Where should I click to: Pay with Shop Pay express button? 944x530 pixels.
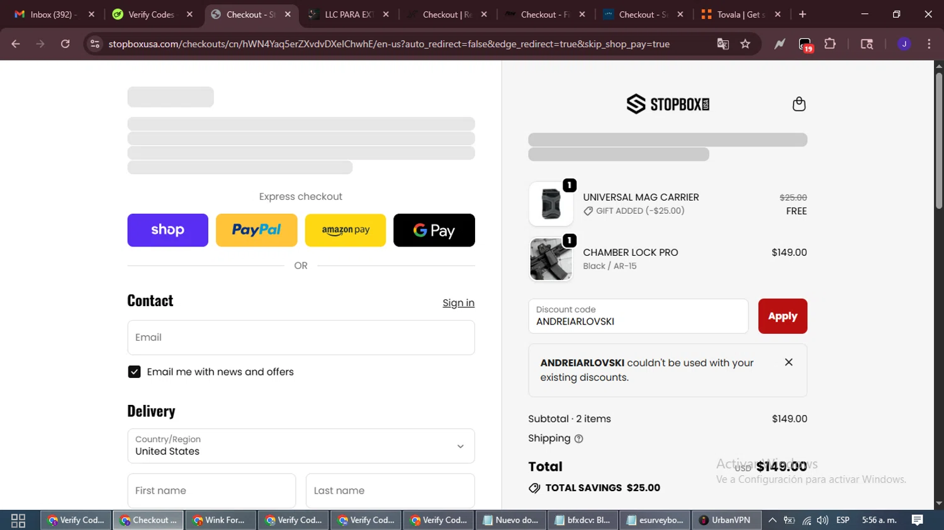167,230
